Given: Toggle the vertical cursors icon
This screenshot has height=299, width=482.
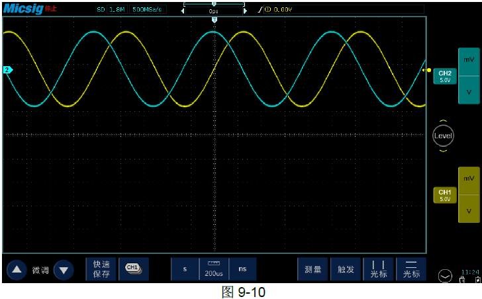Looking at the screenshot, I should [x=379, y=269].
